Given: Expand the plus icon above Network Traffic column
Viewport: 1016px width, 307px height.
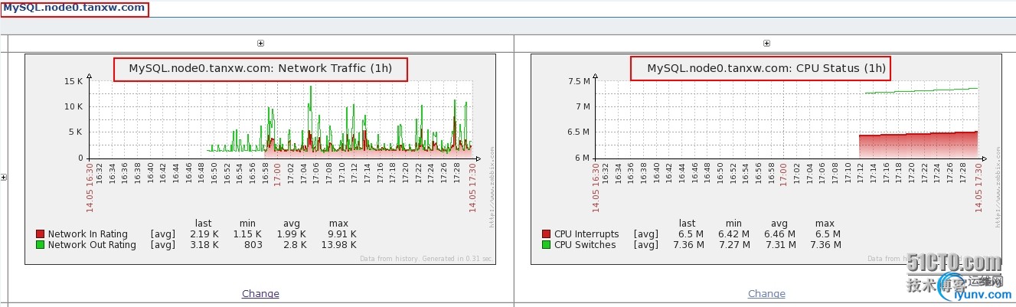Looking at the screenshot, I should pos(260,44).
